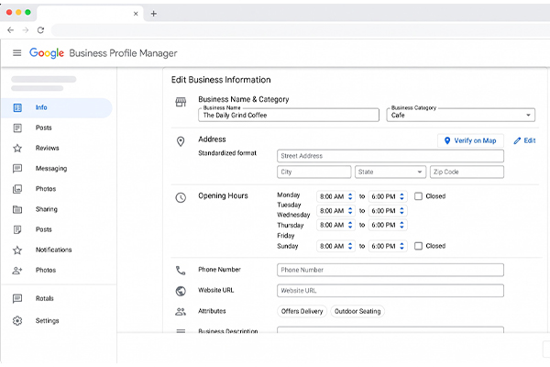Click the add-person icon in sidebar
The width and height of the screenshot is (550, 367).
(17, 271)
